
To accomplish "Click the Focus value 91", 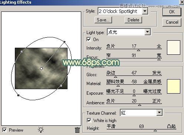I will tap(134, 55).
